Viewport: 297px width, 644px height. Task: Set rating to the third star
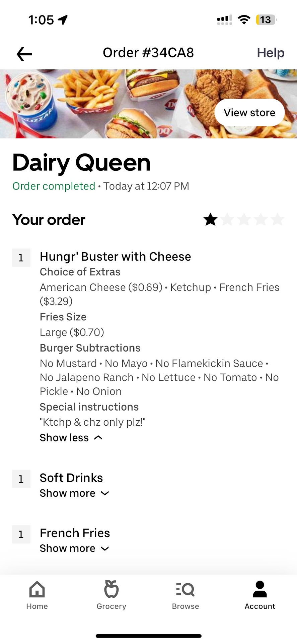click(x=244, y=220)
